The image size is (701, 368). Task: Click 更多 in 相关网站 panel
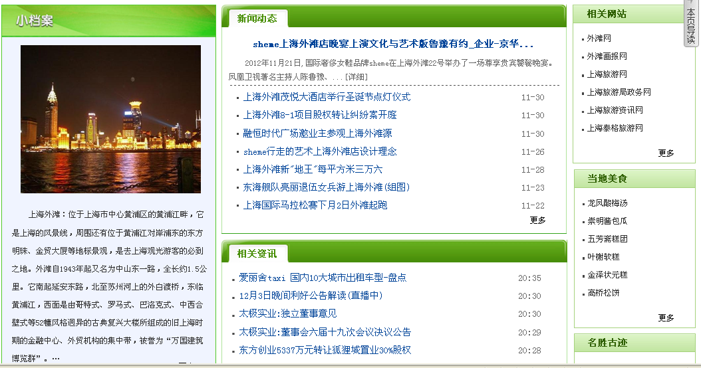[666, 153]
